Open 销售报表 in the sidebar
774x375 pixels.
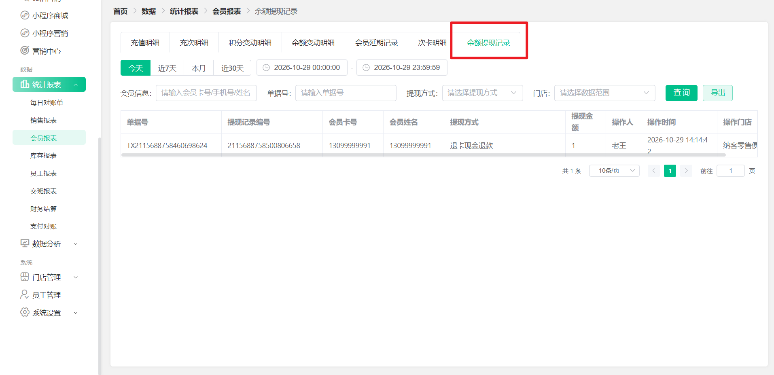[43, 120]
